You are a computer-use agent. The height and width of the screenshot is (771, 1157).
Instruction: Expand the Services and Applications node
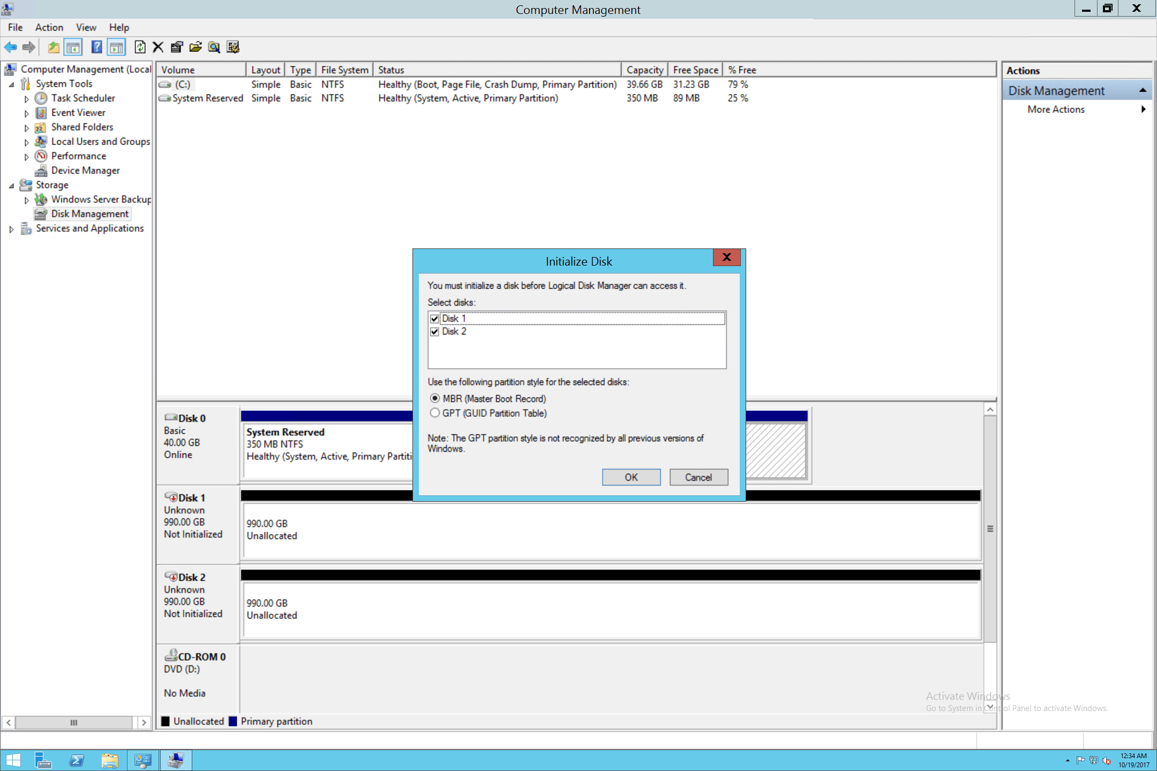[12, 229]
